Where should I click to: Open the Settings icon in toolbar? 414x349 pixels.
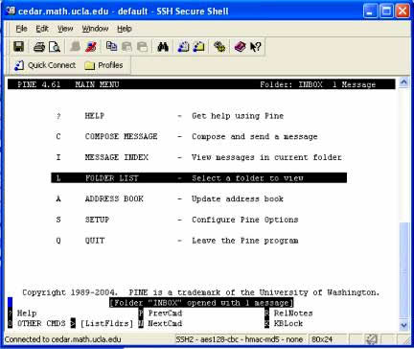click(x=219, y=47)
